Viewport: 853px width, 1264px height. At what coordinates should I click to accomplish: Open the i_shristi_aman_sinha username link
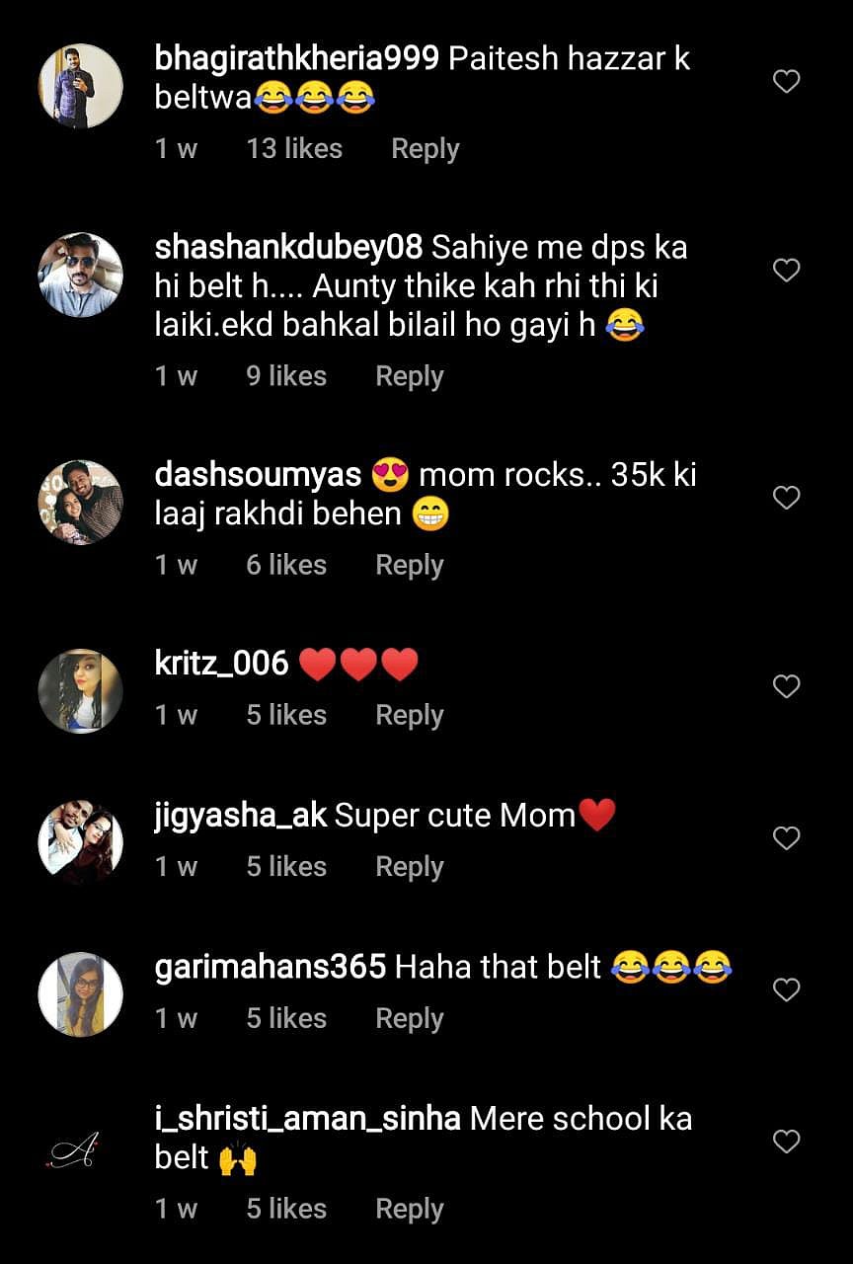coord(307,1119)
